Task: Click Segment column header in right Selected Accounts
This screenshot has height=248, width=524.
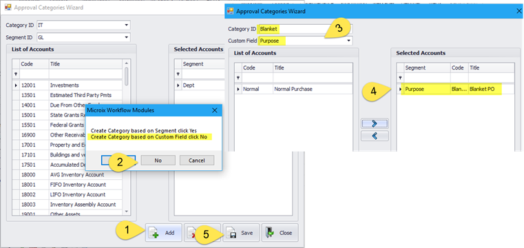Action: [427, 68]
